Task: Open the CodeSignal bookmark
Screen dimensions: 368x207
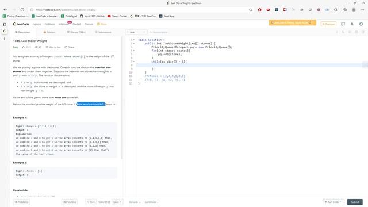Action: pyautogui.click(x=69, y=16)
